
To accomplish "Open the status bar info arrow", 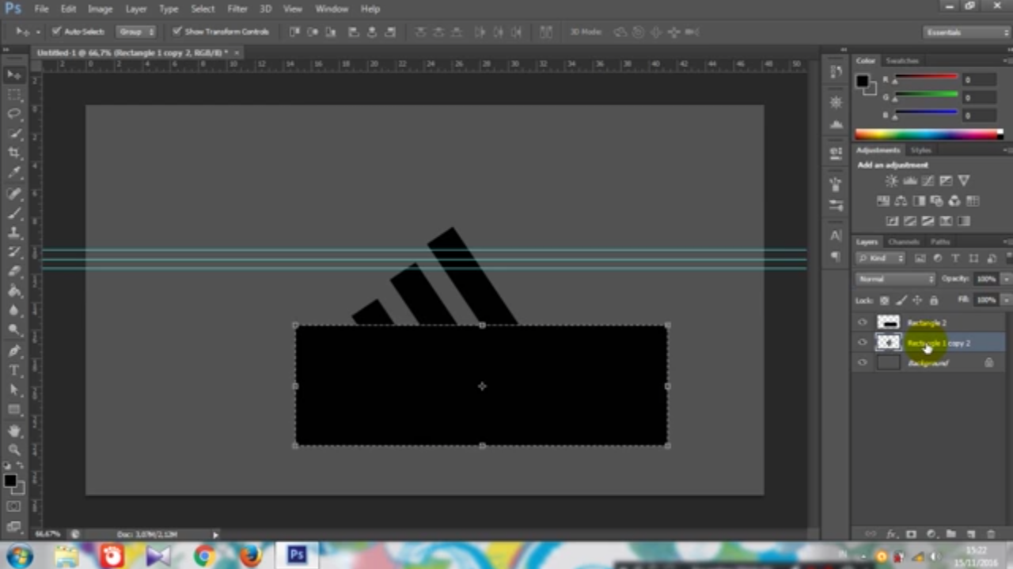I will pyautogui.click(x=214, y=535).
